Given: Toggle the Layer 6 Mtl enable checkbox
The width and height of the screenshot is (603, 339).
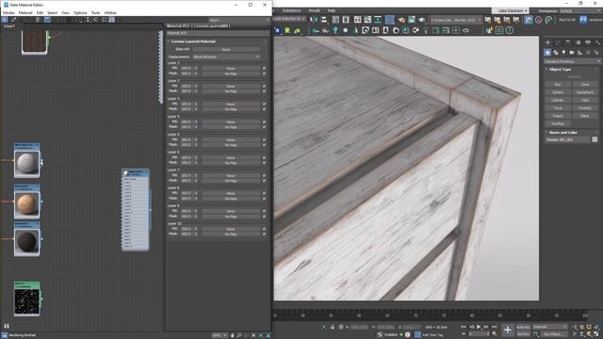Looking at the screenshot, I should (x=264, y=157).
